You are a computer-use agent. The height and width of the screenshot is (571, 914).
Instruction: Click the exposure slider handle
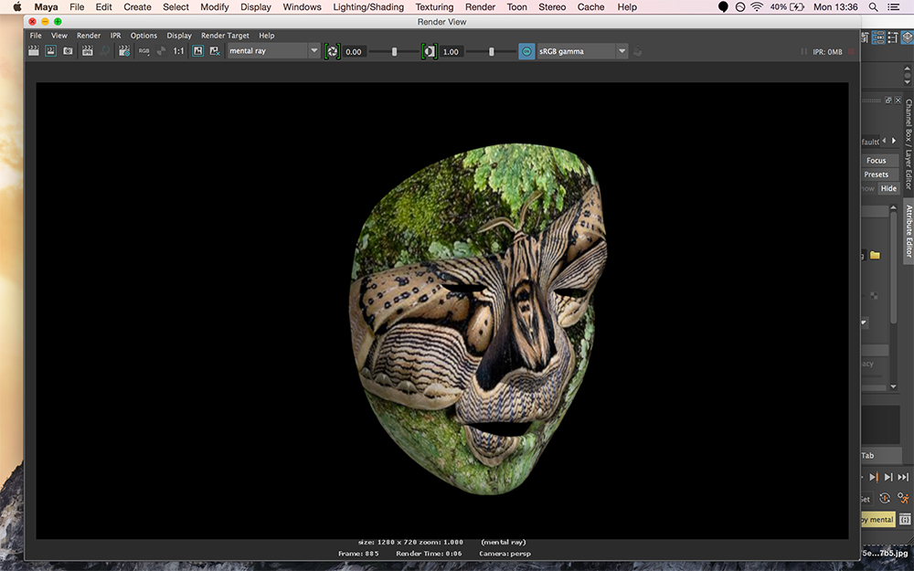coord(395,52)
